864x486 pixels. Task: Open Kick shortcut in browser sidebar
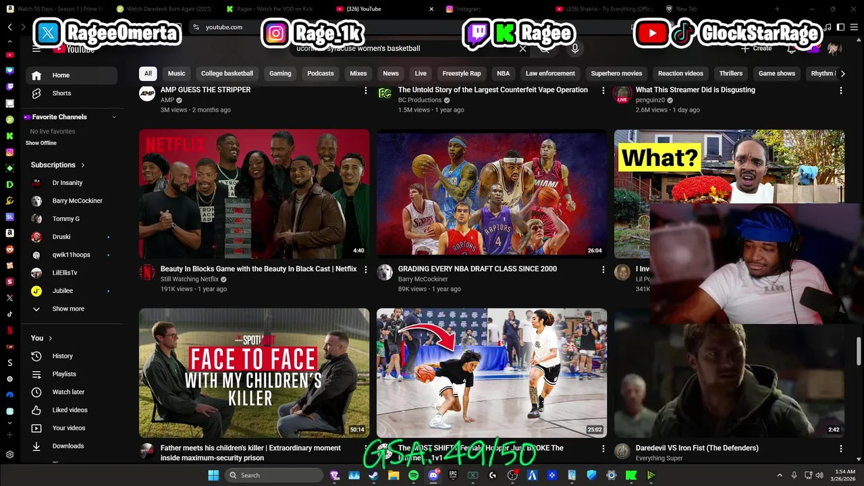tap(9, 136)
